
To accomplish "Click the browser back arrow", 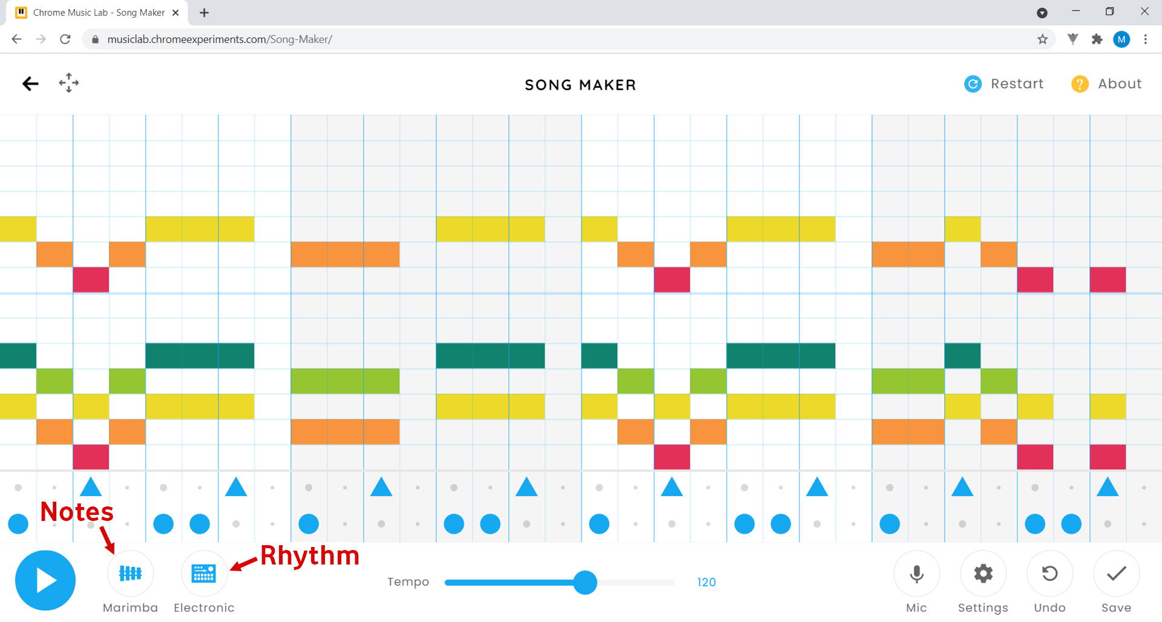I will point(16,39).
